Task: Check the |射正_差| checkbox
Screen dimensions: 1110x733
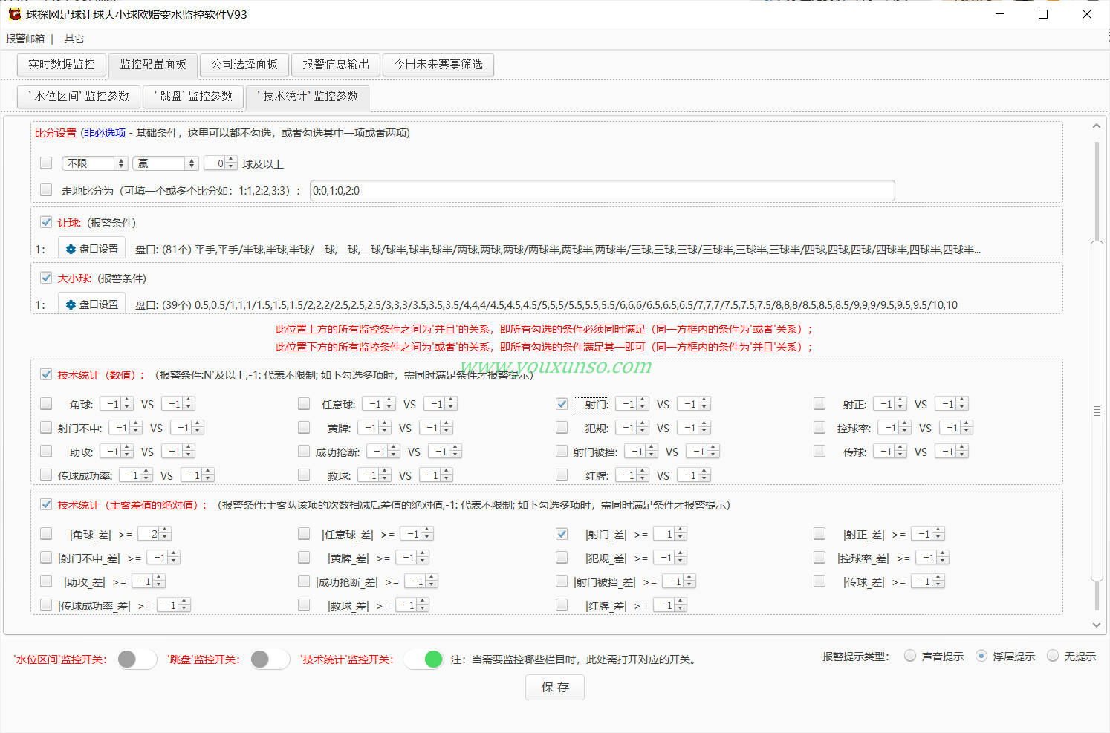Action: (x=819, y=533)
